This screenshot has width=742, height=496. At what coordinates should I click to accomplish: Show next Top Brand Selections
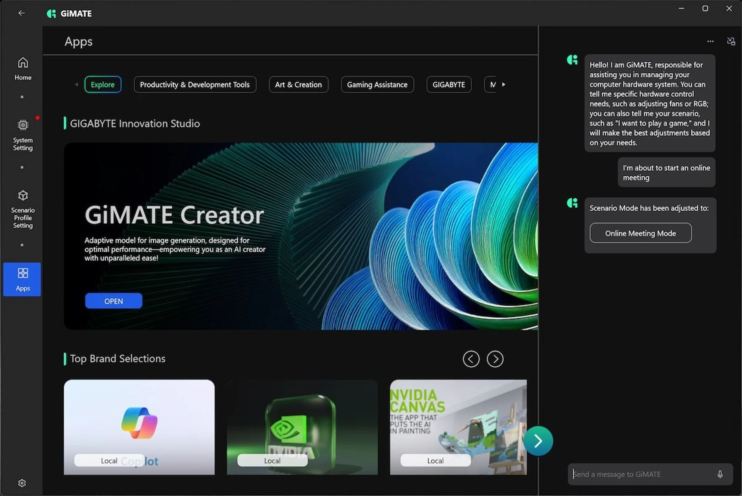495,359
